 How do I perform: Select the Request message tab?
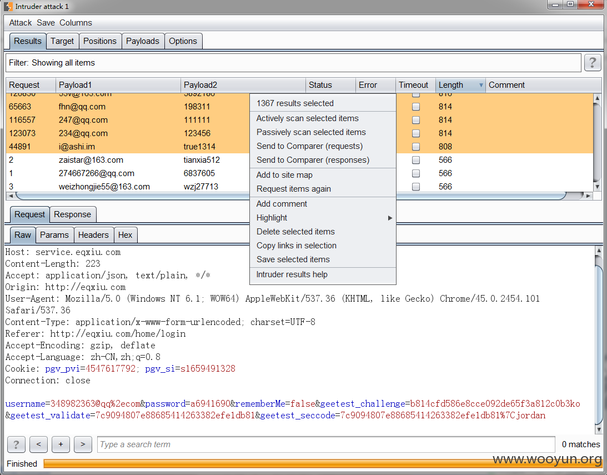click(x=30, y=214)
